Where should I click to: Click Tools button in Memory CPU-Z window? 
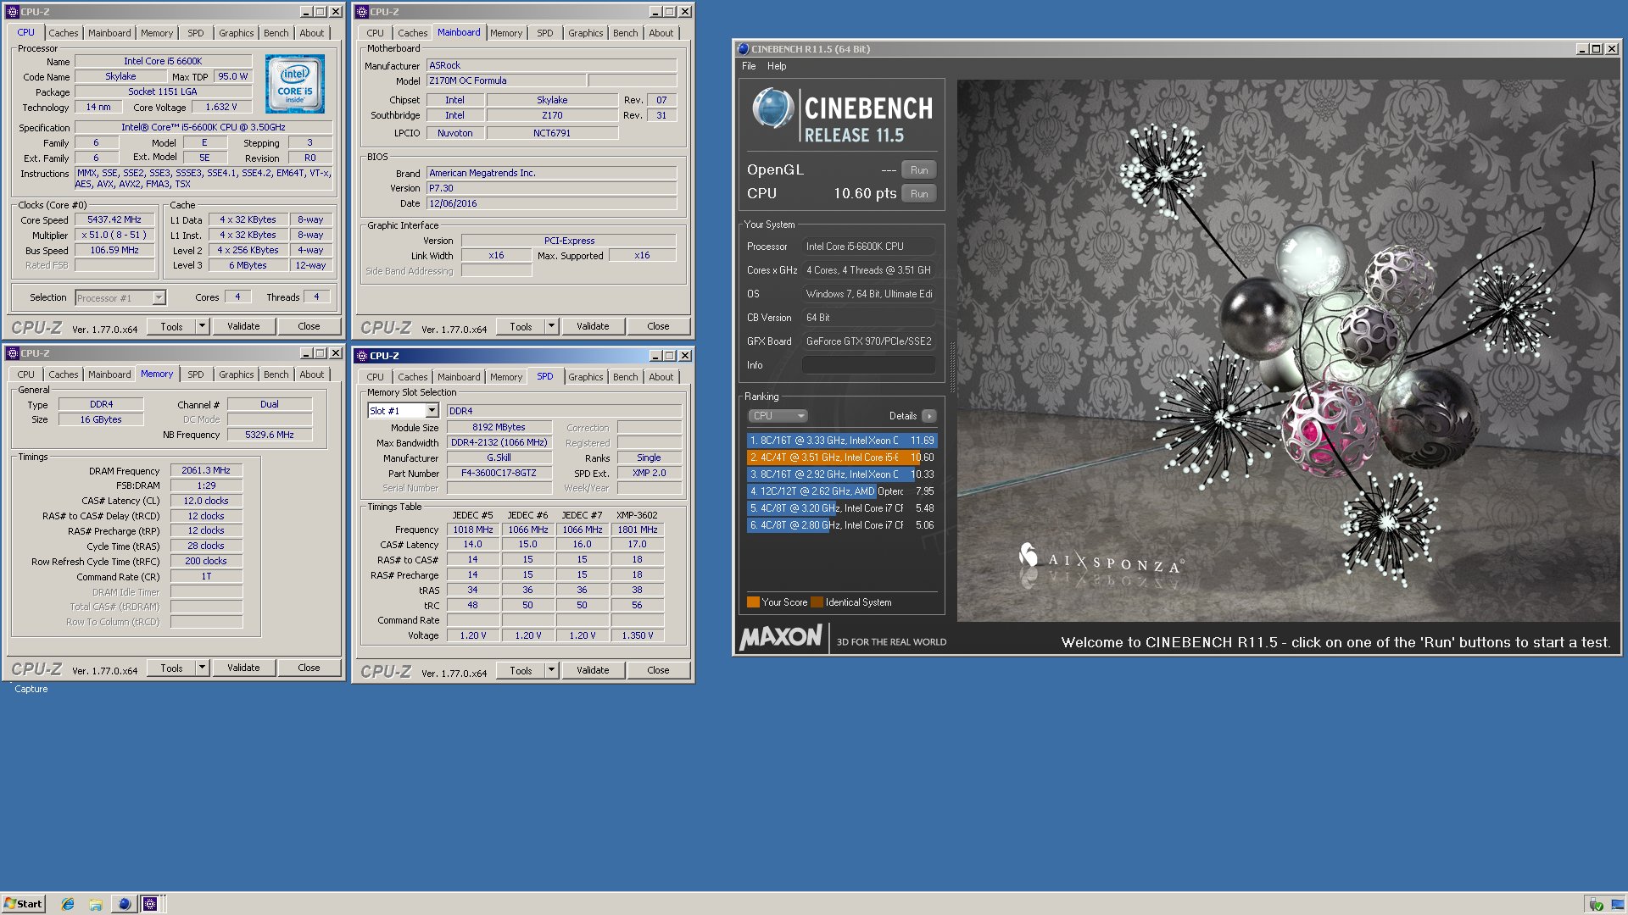[171, 668]
